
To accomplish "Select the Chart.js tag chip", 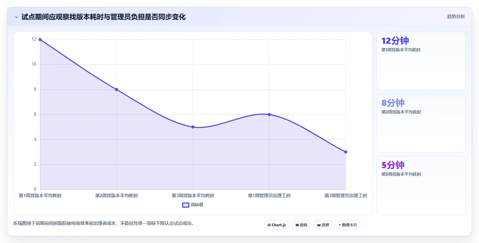I will (x=277, y=225).
